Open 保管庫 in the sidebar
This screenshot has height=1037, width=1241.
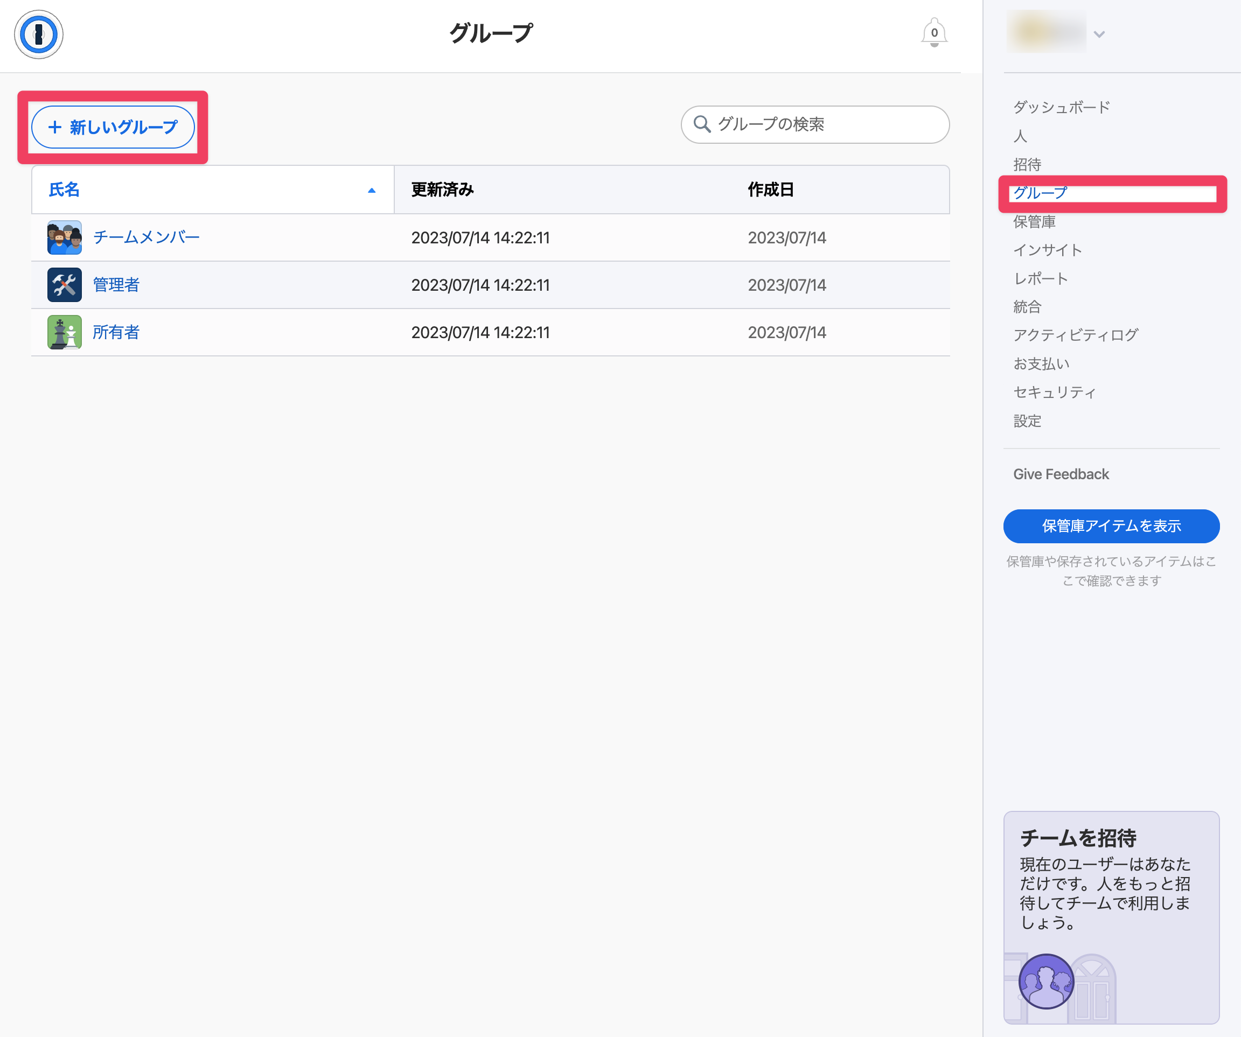pyautogui.click(x=1034, y=222)
